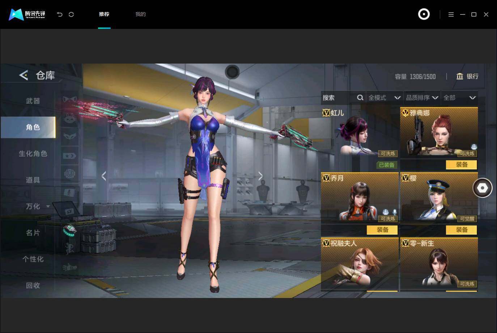
Task: Select the star badge slot icon
Action: click(69, 156)
